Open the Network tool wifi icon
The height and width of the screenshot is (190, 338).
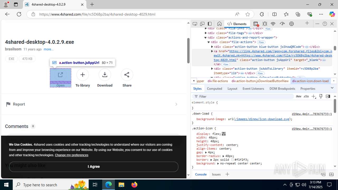click(x=273, y=24)
